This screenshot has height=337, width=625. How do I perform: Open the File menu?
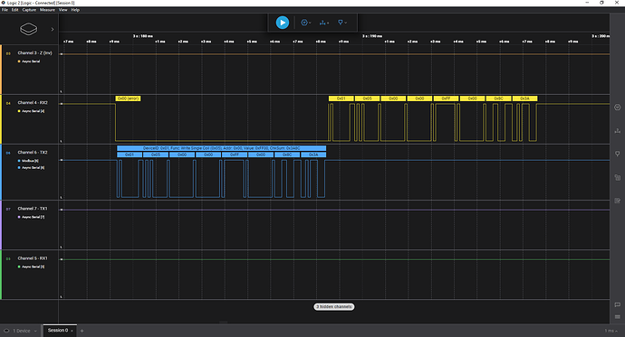click(5, 10)
